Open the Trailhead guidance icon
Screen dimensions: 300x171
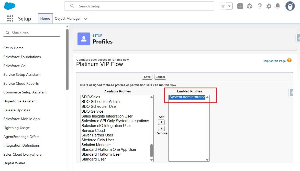coord(250,6)
